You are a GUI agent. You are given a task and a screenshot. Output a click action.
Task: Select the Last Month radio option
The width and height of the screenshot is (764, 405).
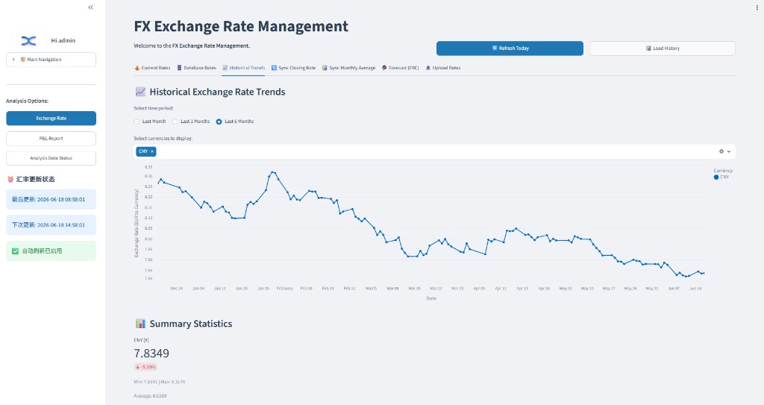[137, 122]
